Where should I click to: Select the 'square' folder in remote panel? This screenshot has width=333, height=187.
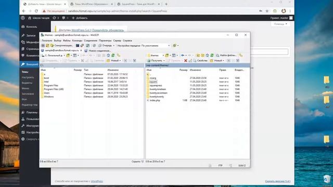153,82
